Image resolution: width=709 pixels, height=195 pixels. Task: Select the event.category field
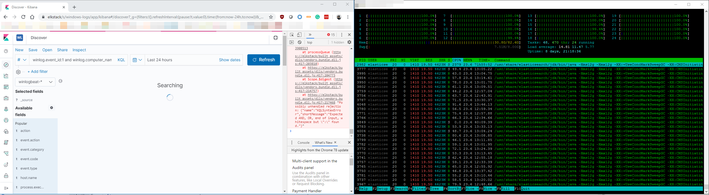click(32, 150)
